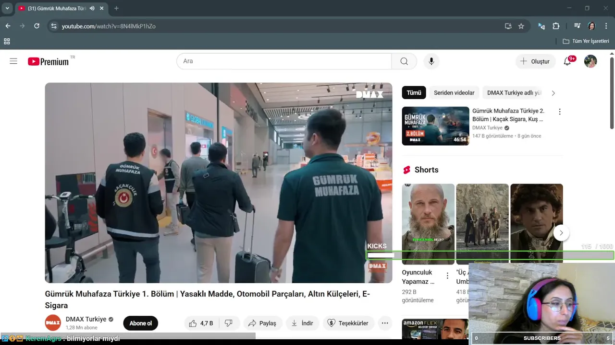Open more actions three-dot button under video

pyautogui.click(x=385, y=323)
